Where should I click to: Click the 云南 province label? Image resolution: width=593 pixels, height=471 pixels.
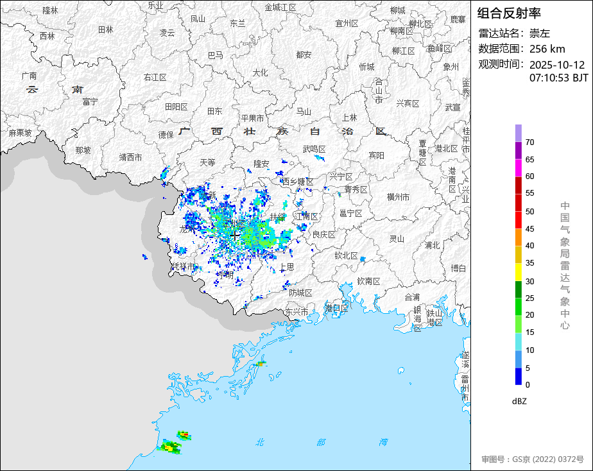[x=55, y=89]
